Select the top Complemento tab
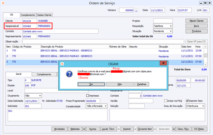This screenshot has height=135, width=213. [x=28, y=15]
